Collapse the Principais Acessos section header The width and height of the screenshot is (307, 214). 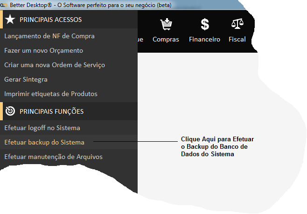[50, 20]
